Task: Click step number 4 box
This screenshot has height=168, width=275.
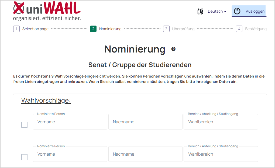Action: [x=239, y=29]
